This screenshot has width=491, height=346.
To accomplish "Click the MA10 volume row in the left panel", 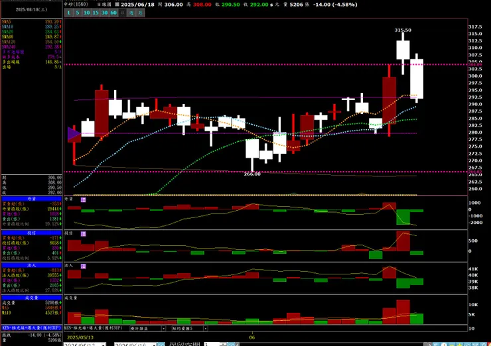I will pos(32,313).
